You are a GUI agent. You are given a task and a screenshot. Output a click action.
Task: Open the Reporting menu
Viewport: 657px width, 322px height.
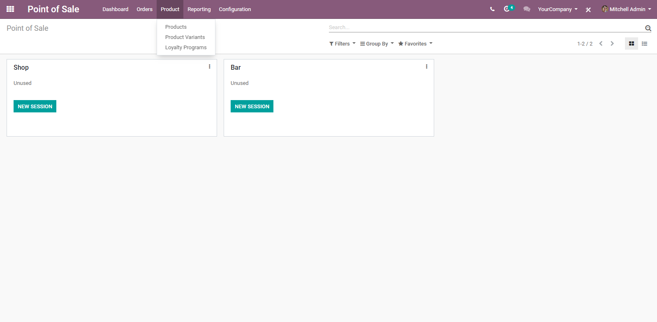tap(199, 9)
